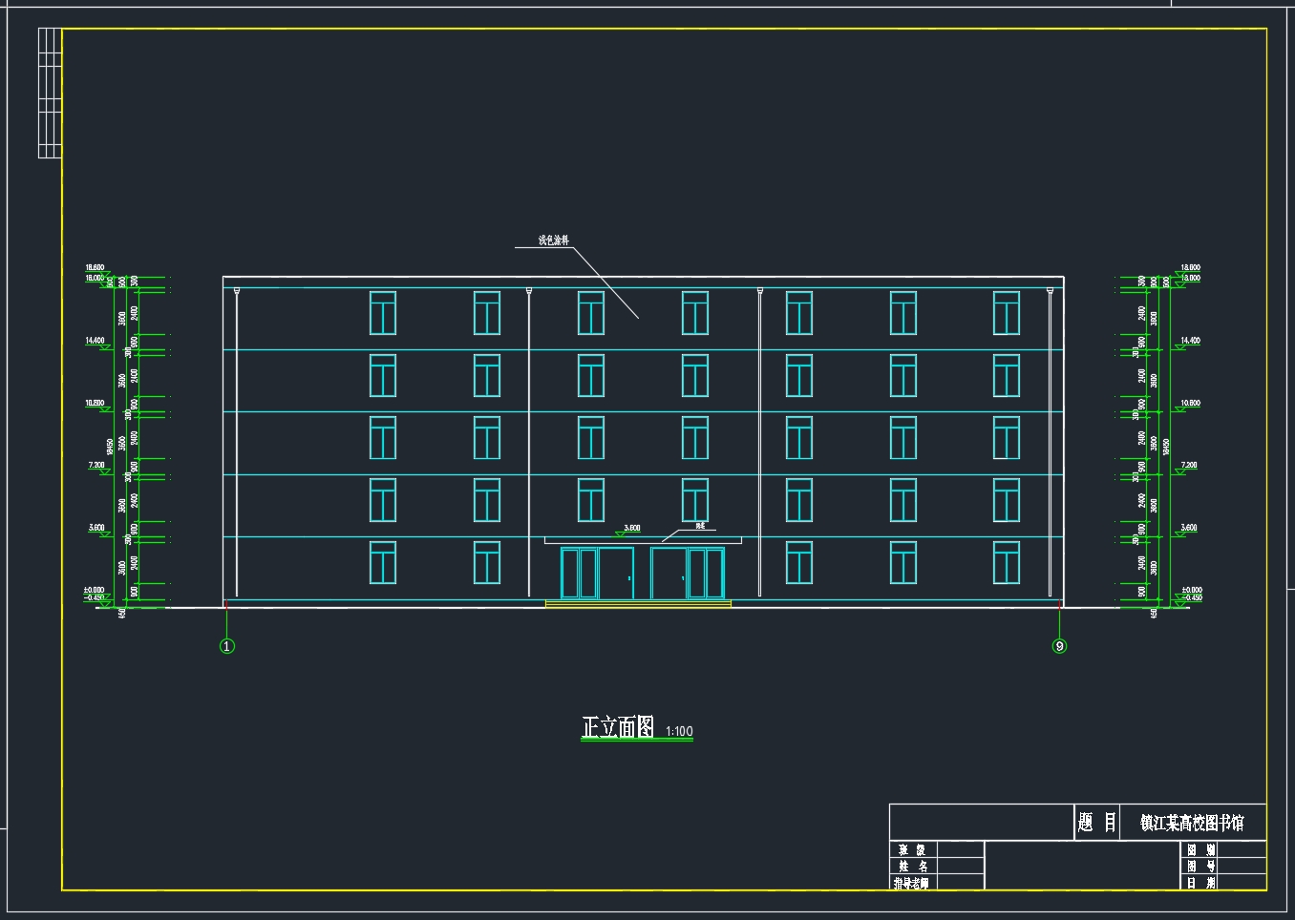
Task: Click the 镇江某高校图书馆 title block text
Action: [x=1192, y=823]
